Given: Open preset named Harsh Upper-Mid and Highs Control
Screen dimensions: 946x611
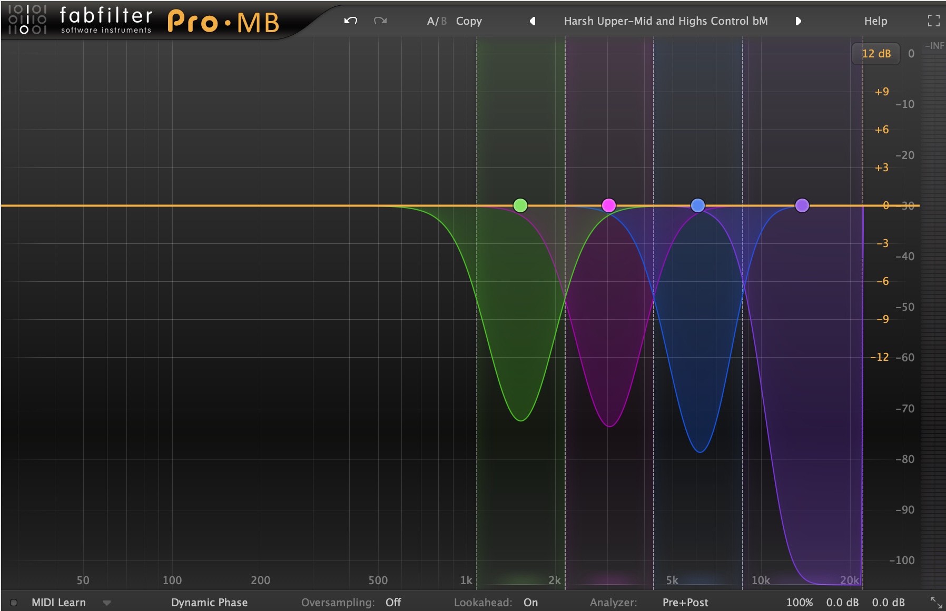Looking at the screenshot, I should click(x=666, y=21).
